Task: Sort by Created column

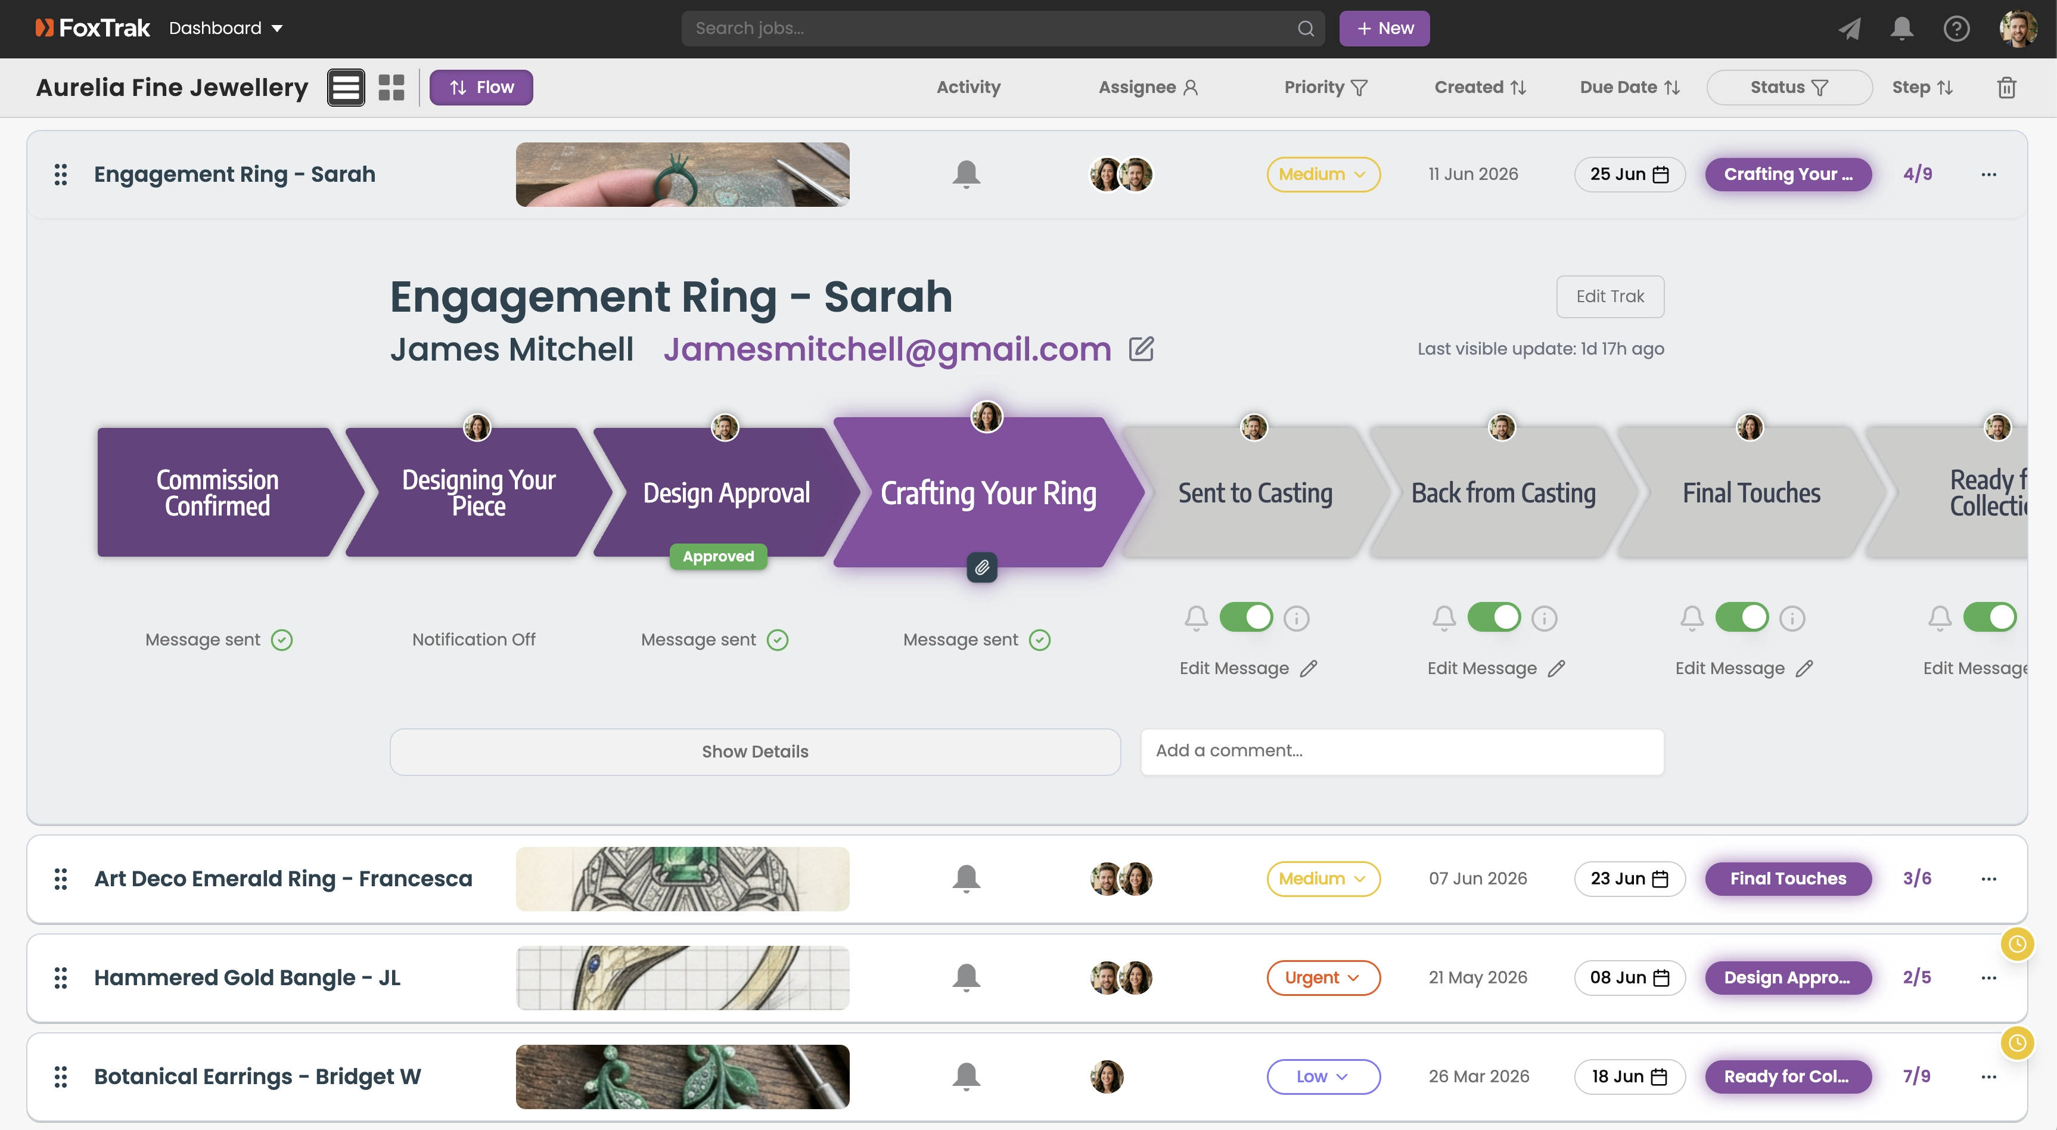Action: tap(1480, 87)
